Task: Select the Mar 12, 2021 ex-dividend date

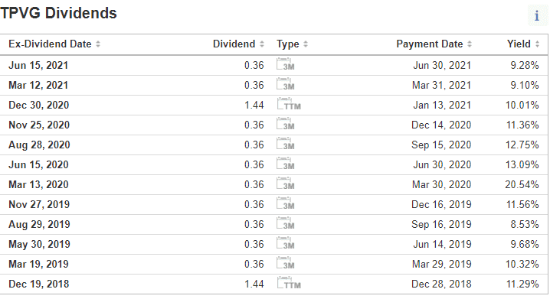Action: [38, 86]
